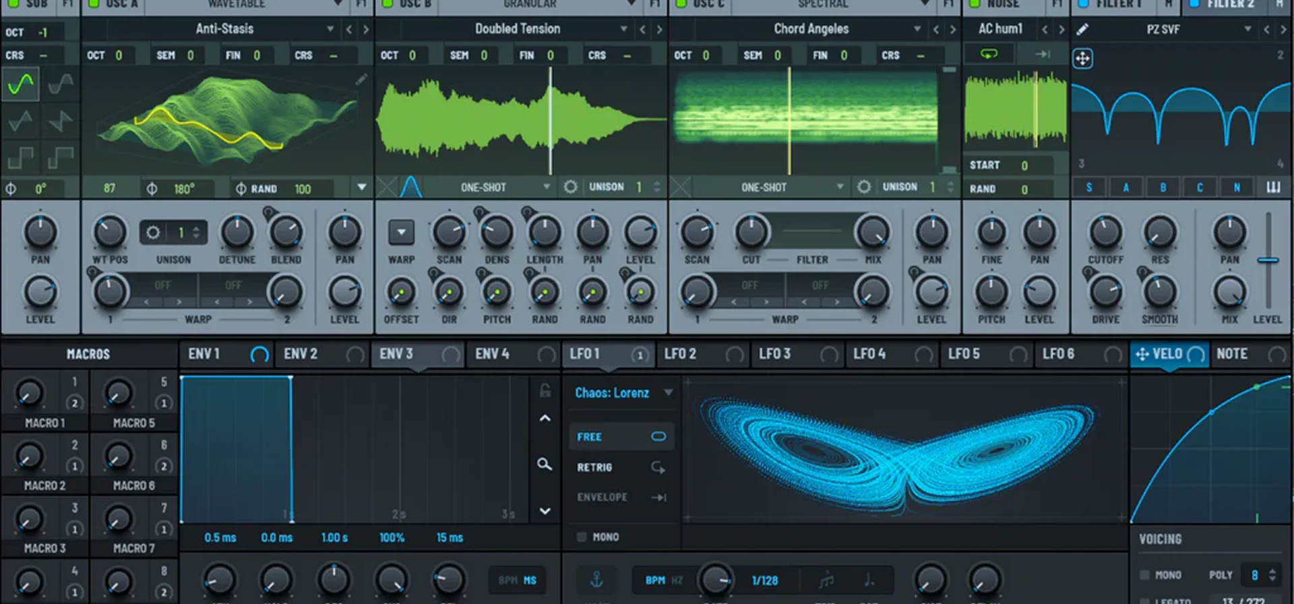Enable the LFO MONO checkbox

click(x=581, y=537)
